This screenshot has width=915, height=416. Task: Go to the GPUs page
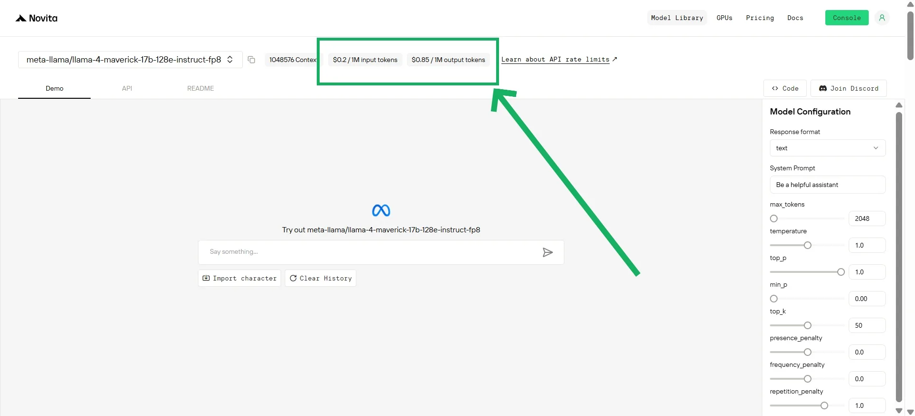point(724,18)
